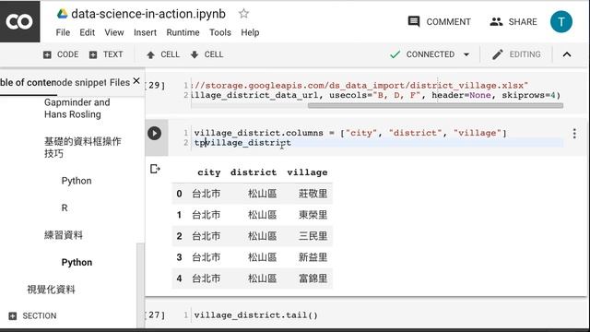Close the left sidebar panel
590x332 pixels.
pos(136,81)
